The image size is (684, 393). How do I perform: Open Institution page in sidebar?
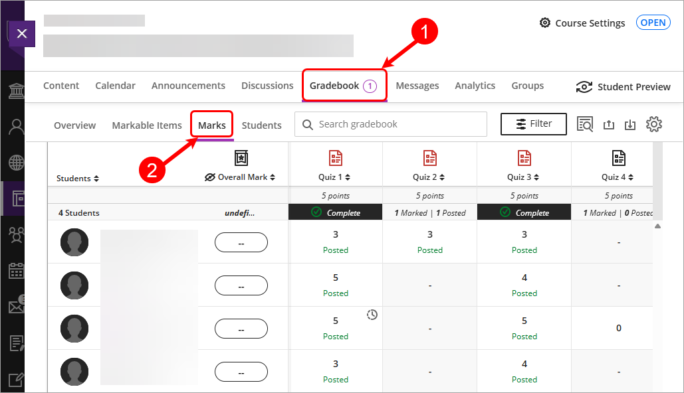(16, 91)
